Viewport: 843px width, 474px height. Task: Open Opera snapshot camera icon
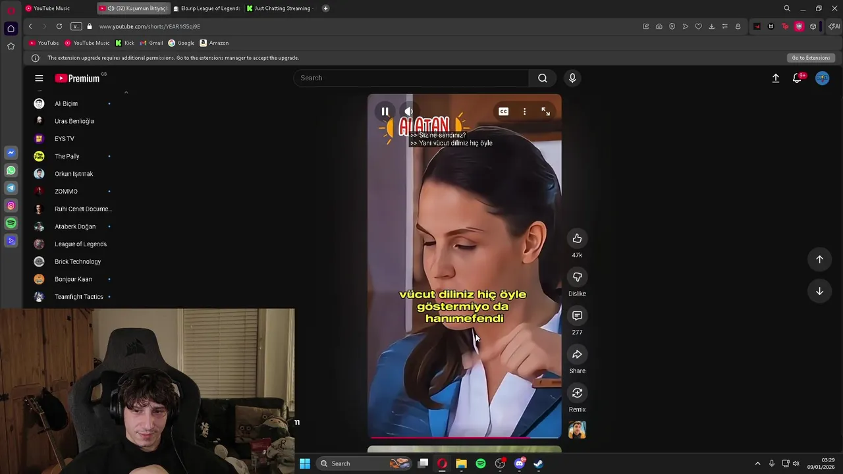(659, 26)
